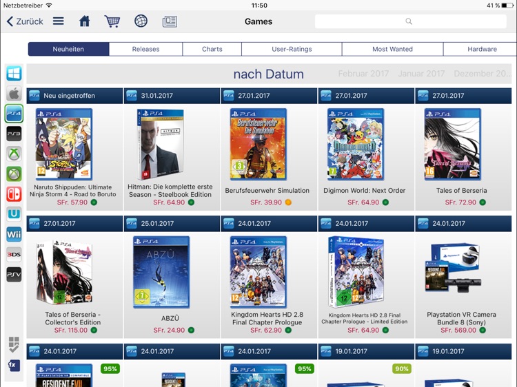Open the Resident Evil VII cover
The height and width of the screenshot is (387, 517).
click(x=64, y=375)
